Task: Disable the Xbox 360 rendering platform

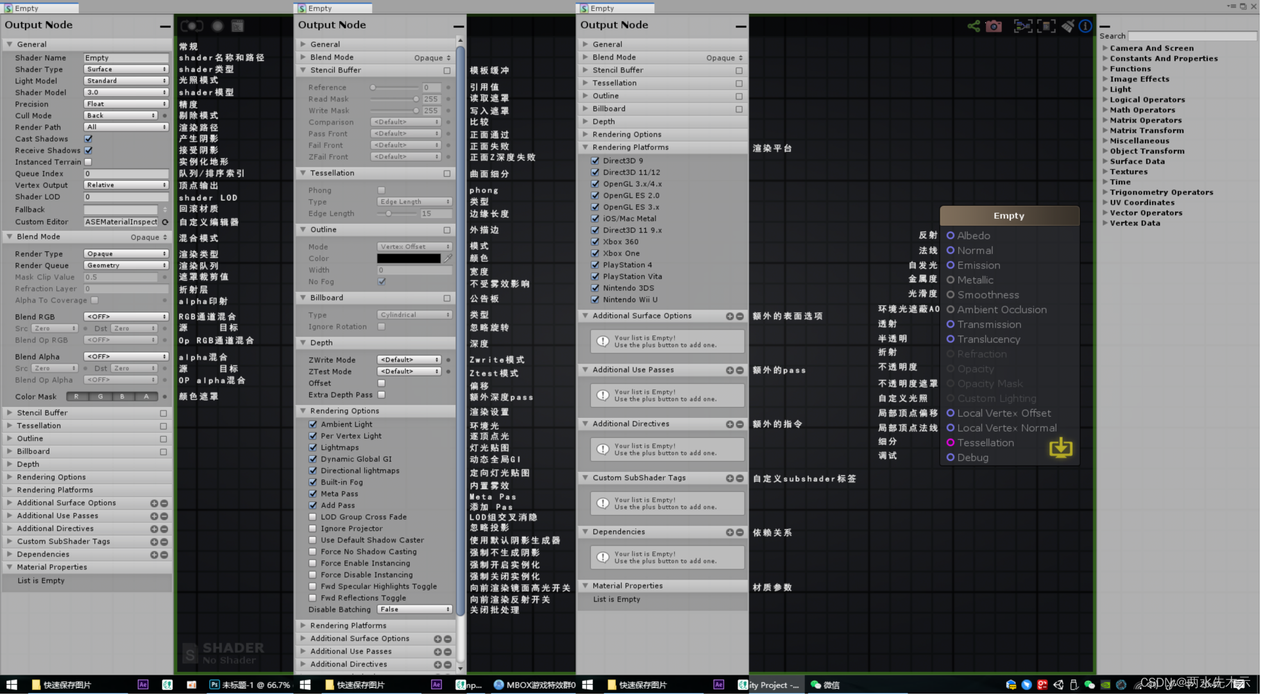Action: (595, 242)
